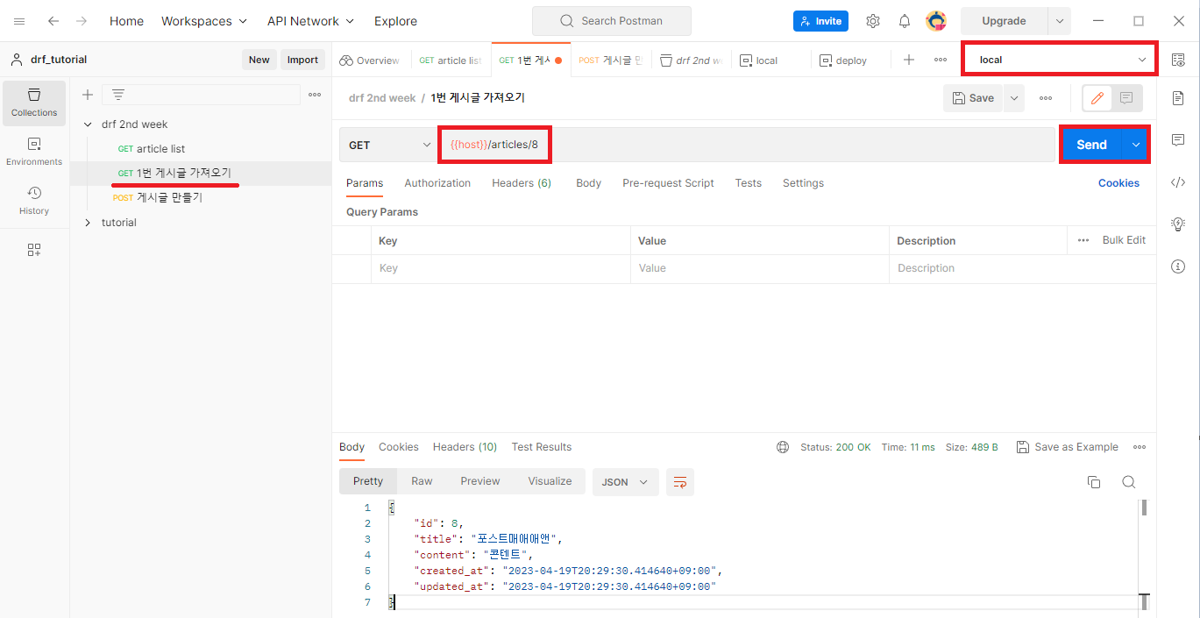Click the Save button
Screen dimensions: 1200x618
point(974,98)
